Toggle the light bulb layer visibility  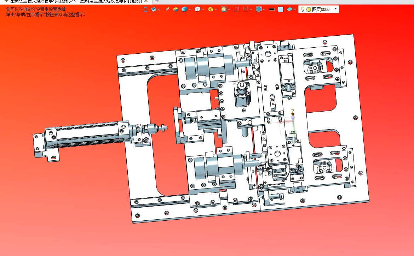[x=303, y=10]
